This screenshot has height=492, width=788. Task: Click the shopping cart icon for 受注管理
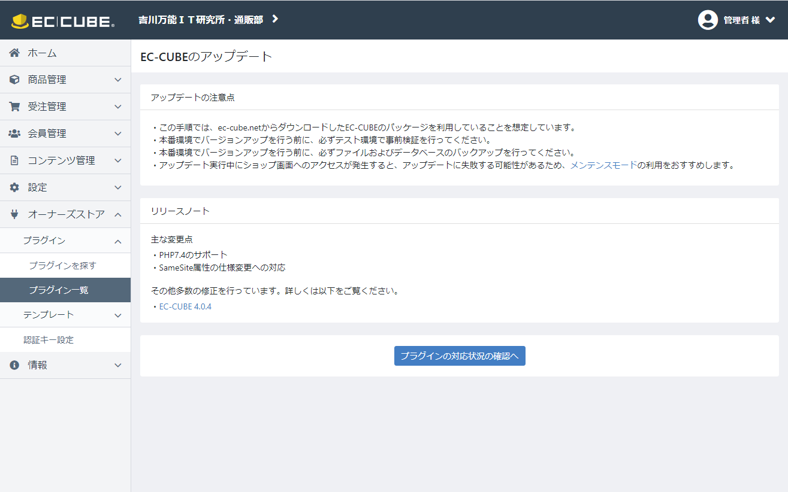point(14,107)
